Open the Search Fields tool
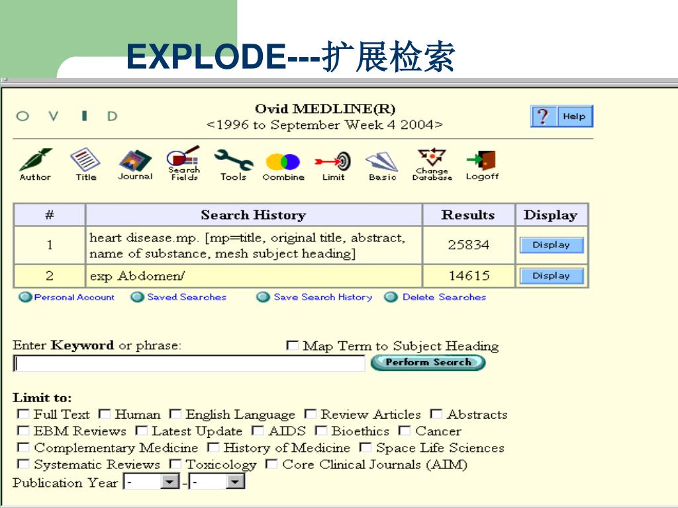 coord(184,164)
